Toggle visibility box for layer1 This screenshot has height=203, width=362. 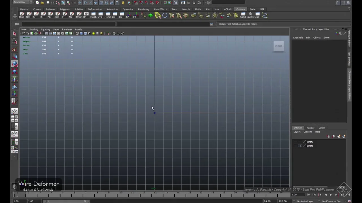click(x=296, y=146)
